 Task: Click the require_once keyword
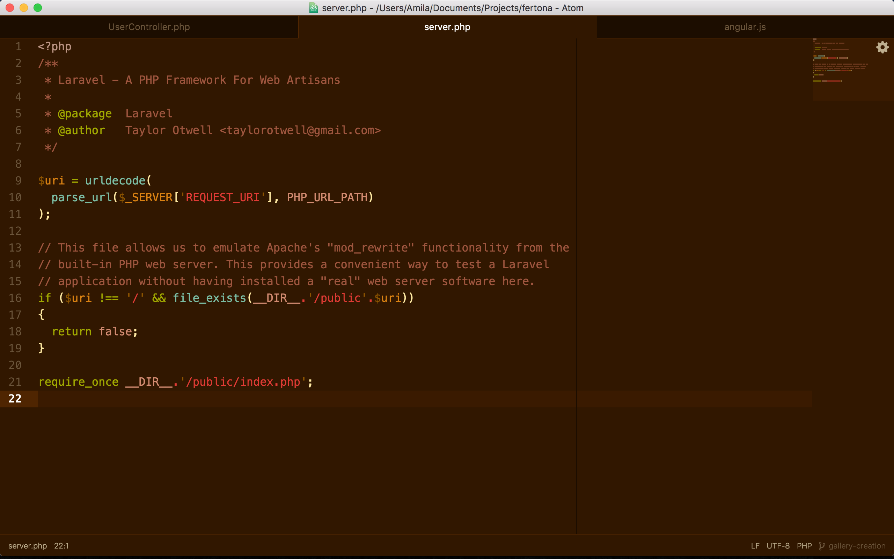(x=78, y=382)
